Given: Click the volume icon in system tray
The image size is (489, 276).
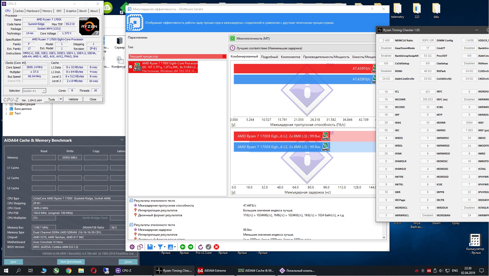Looking at the screenshot, I should pos(441,271).
